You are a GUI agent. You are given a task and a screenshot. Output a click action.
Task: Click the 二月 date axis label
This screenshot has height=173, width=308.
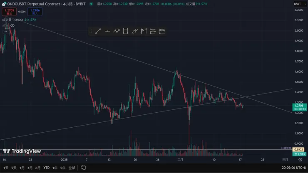pyautogui.click(x=180, y=160)
